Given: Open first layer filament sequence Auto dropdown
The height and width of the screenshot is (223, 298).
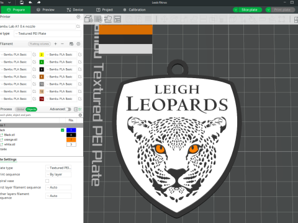Looking at the screenshot, I should pyautogui.click(x=58, y=188).
